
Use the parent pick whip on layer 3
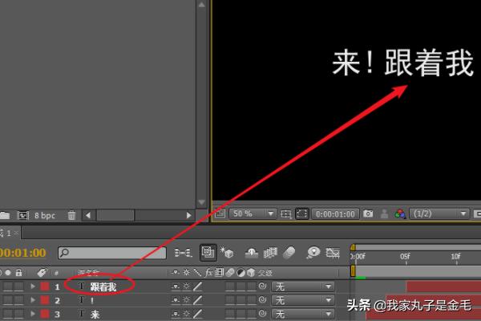click(x=262, y=314)
